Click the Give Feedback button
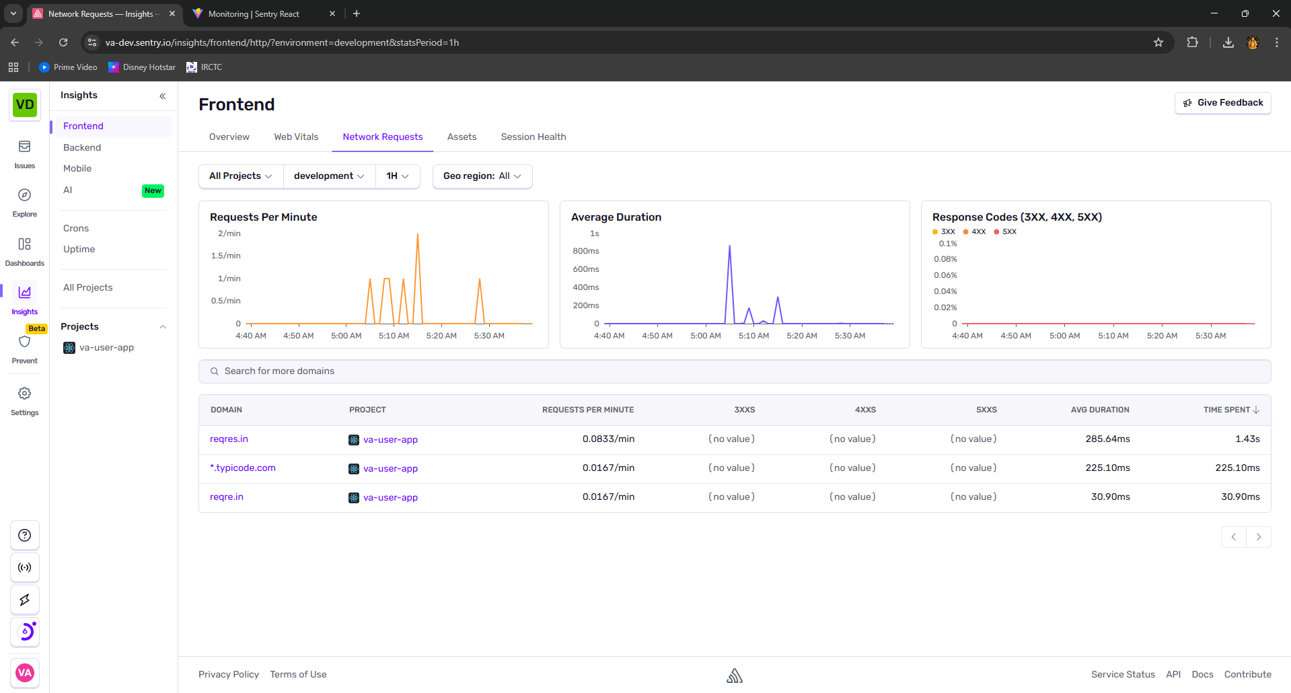Viewport: 1291px width, 693px height. (x=1222, y=103)
